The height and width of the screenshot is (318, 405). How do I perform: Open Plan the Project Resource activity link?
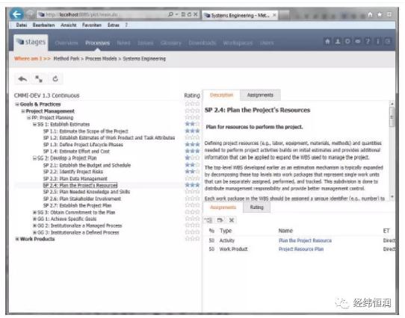(x=305, y=240)
